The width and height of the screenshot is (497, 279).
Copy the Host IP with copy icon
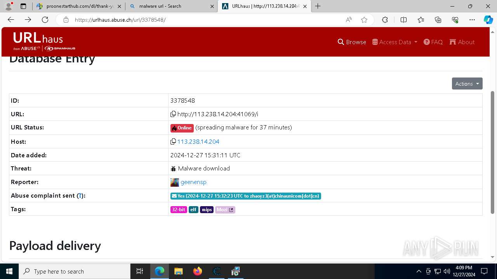[173, 141]
